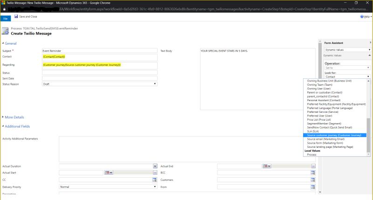This screenshot has height=200, width=373.
Task: Click the Regarding field
Action: click(x=99, y=65)
